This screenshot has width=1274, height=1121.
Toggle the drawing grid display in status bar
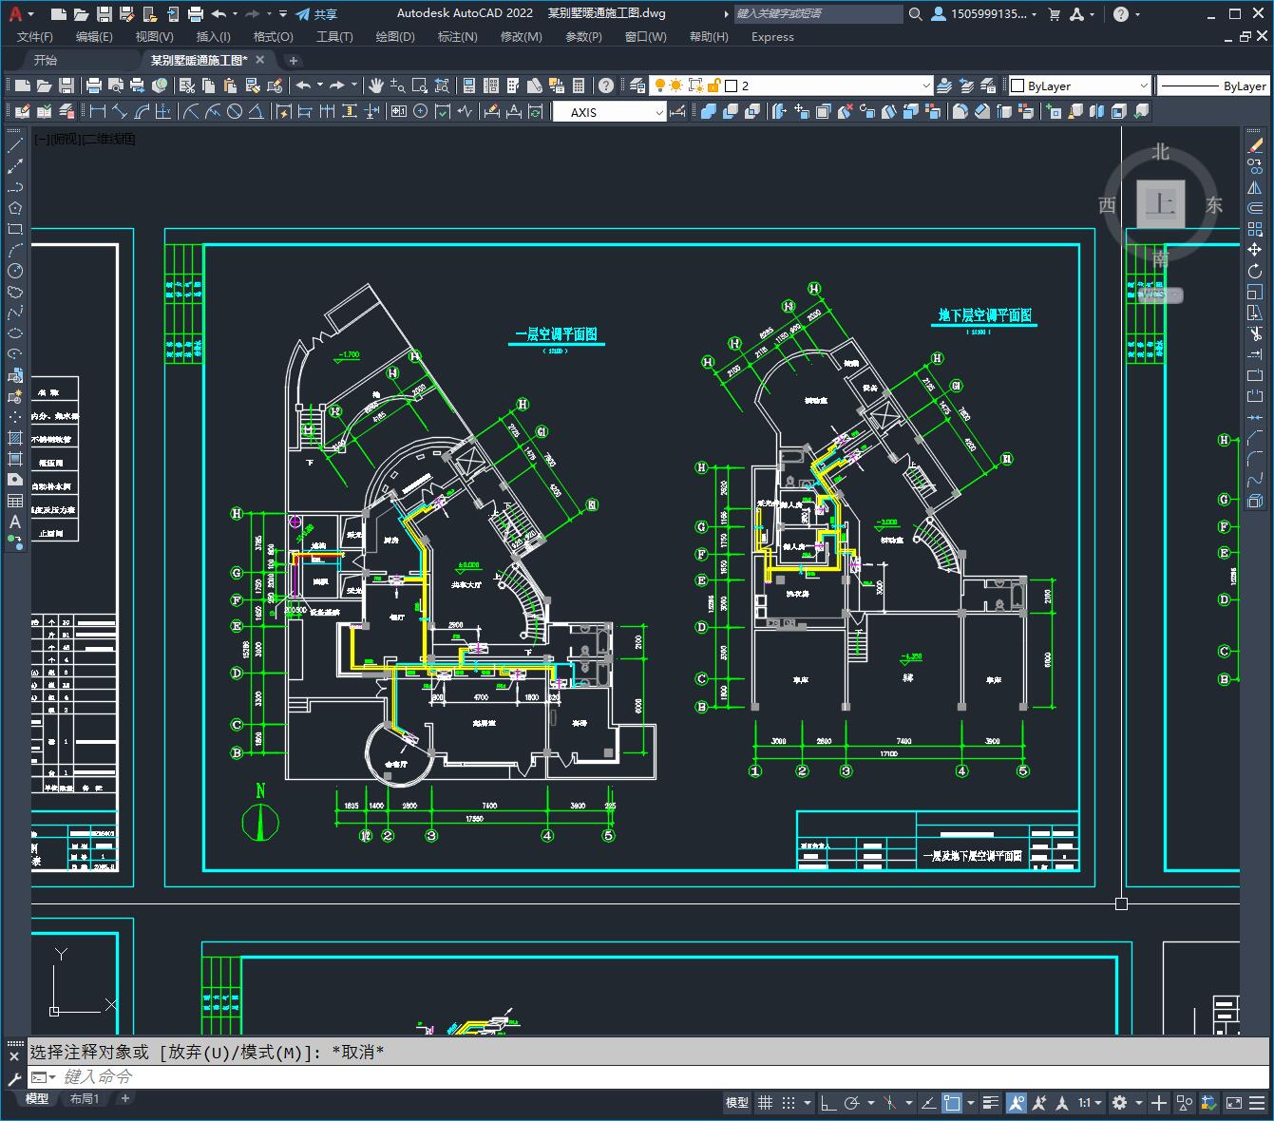(x=764, y=1103)
